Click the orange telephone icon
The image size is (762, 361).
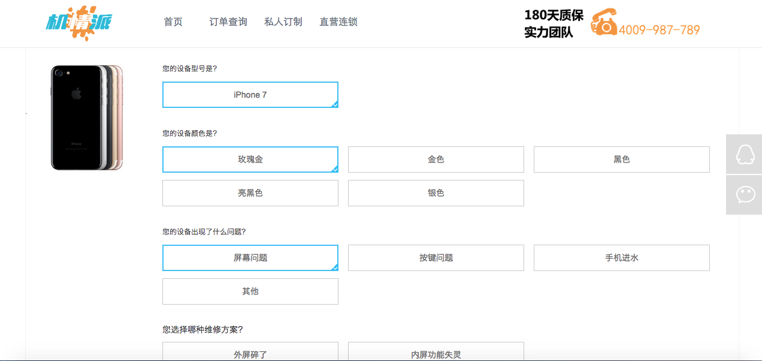[604, 23]
